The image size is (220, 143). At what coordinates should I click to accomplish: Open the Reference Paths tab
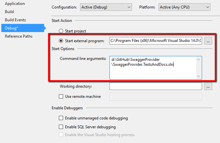[19, 36]
